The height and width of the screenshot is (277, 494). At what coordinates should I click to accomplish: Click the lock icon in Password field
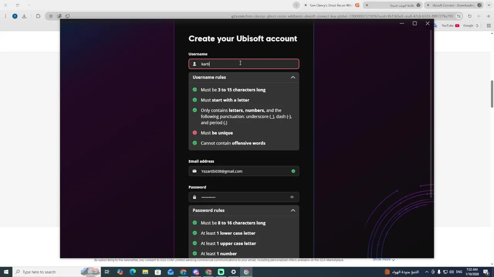click(195, 197)
